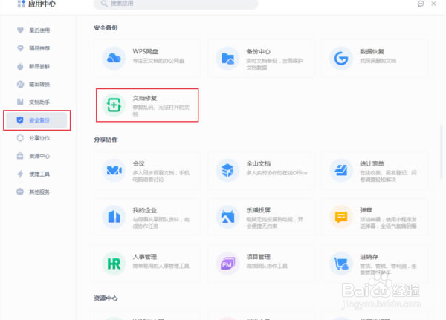This screenshot has width=446, height=320.
Task: Launch the 乐播投屏 screen casting icon
Action: [227, 217]
